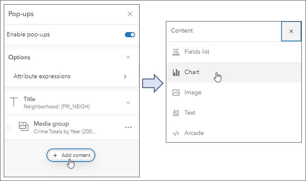This screenshot has height=181, width=306.
Task: Close the Content menu panel
Action: (291, 31)
